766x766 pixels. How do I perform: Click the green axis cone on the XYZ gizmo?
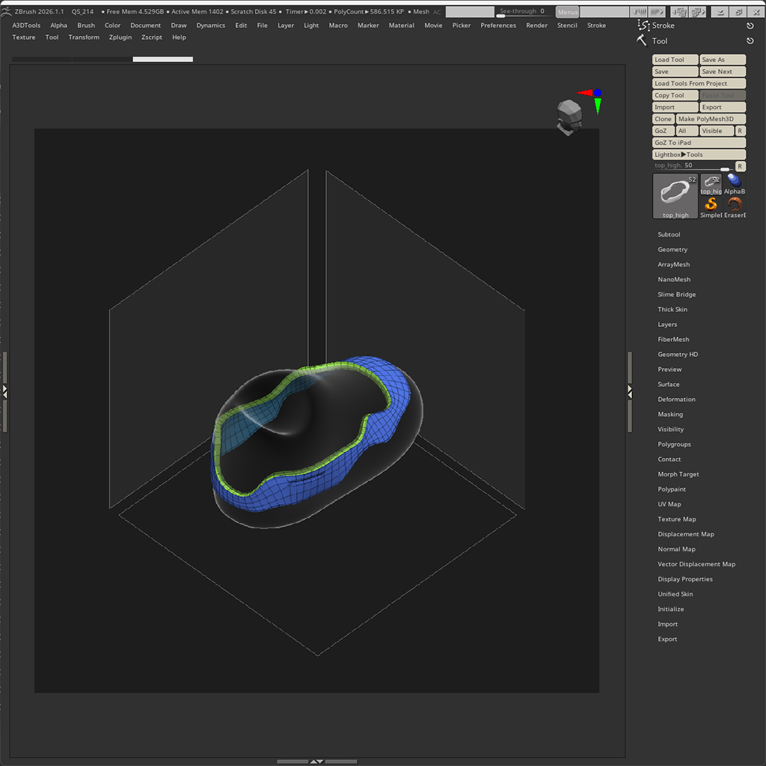(598, 106)
